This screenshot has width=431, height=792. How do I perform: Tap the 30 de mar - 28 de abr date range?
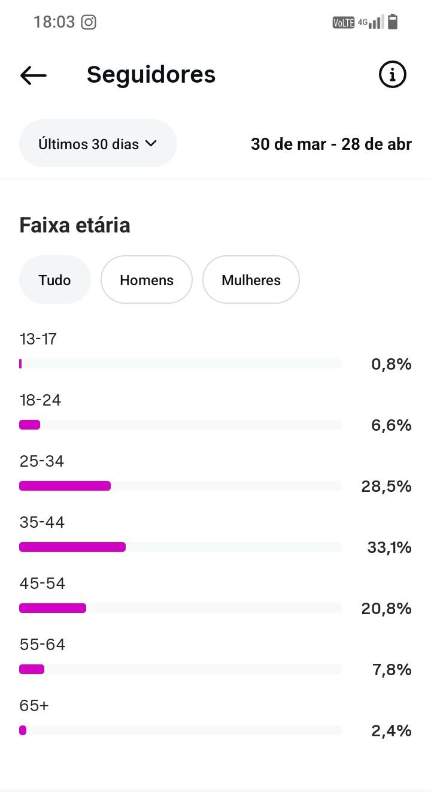point(331,144)
